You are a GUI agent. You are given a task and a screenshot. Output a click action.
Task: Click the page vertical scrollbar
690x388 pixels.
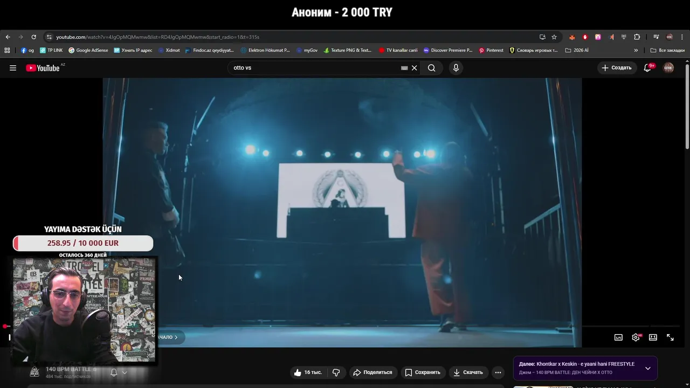point(687,106)
